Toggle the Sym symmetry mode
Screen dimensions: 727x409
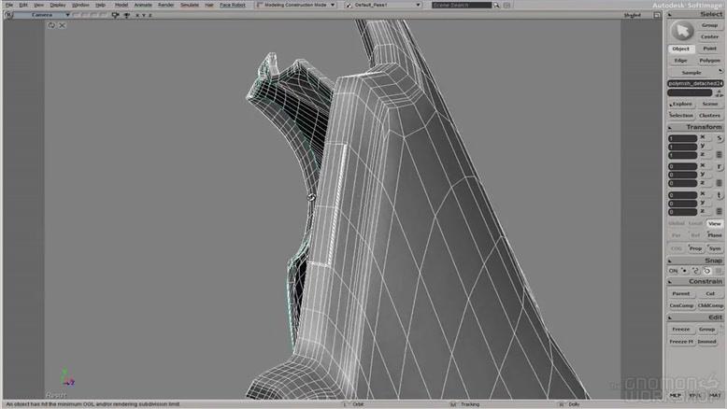(x=714, y=248)
